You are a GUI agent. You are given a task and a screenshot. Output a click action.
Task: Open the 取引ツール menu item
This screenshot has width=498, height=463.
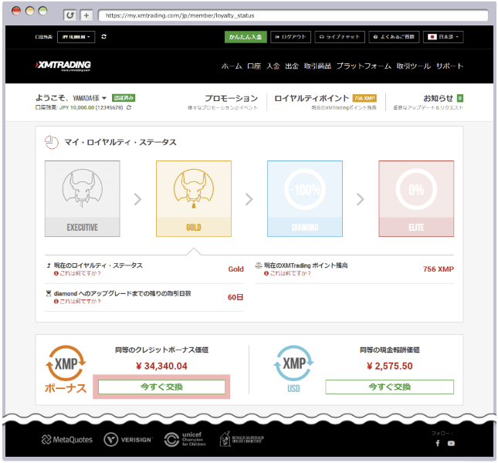(x=414, y=66)
